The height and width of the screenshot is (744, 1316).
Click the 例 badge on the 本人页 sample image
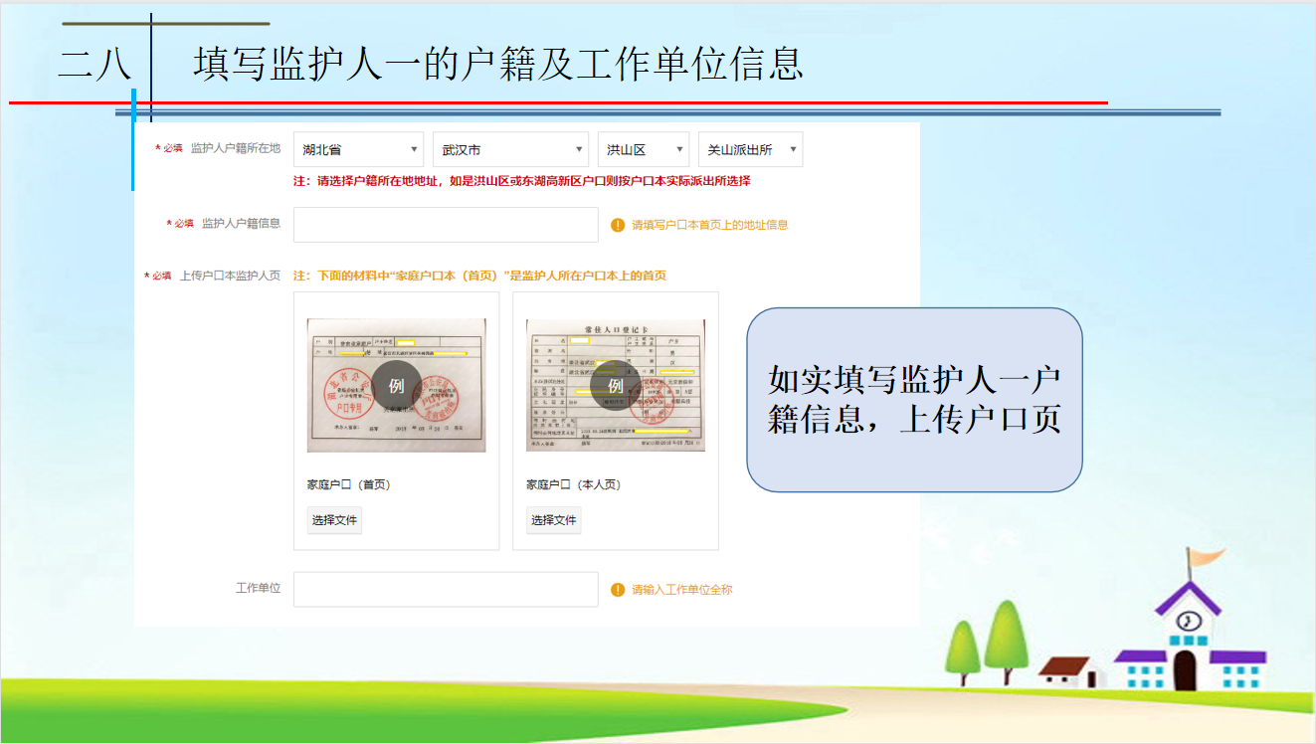(615, 385)
